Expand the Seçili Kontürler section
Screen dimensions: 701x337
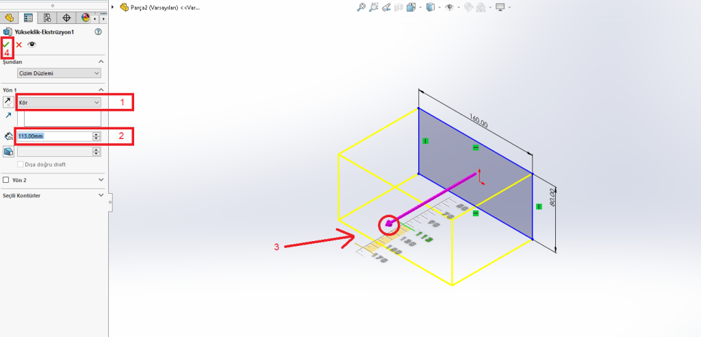pos(101,196)
